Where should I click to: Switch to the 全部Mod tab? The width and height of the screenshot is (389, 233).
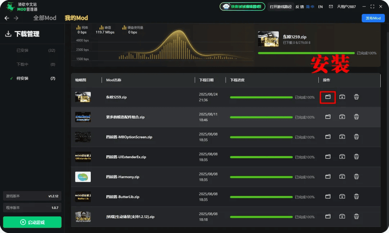[45, 18]
